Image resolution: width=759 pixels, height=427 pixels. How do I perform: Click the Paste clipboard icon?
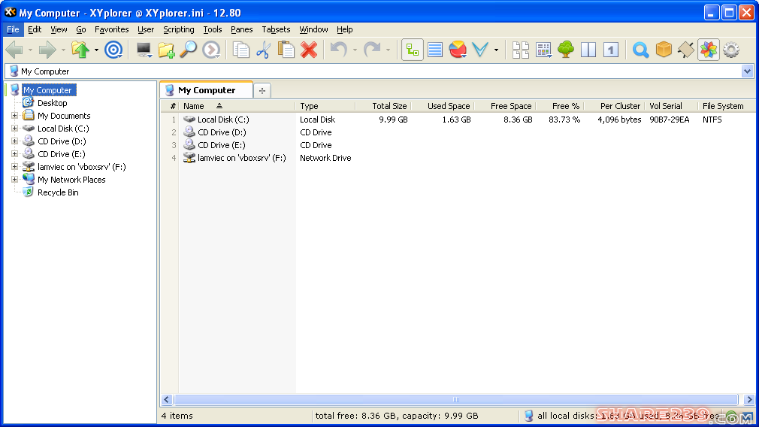pyautogui.click(x=286, y=50)
